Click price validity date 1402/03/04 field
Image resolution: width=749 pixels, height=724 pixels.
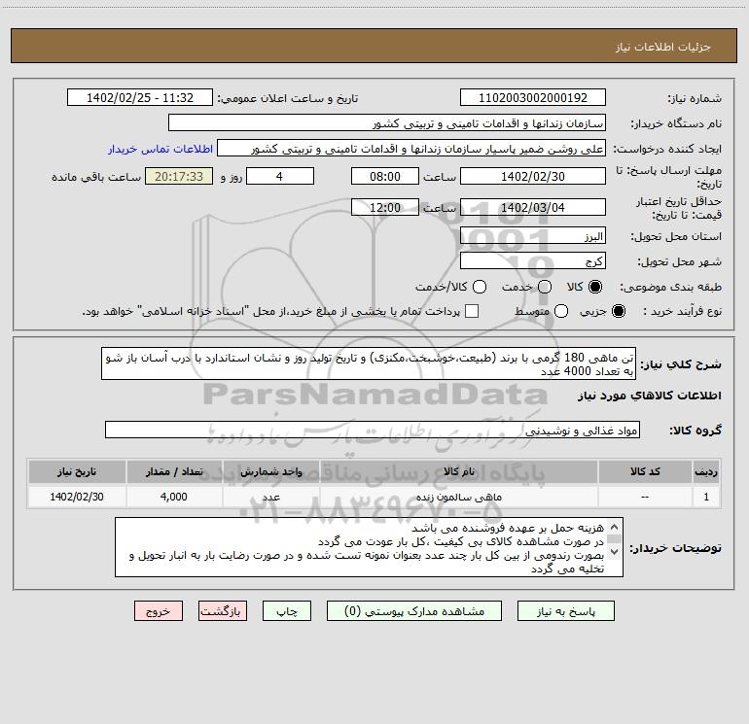pyautogui.click(x=533, y=207)
